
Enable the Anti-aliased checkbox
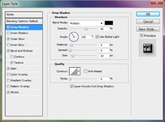[x=85, y=71]
